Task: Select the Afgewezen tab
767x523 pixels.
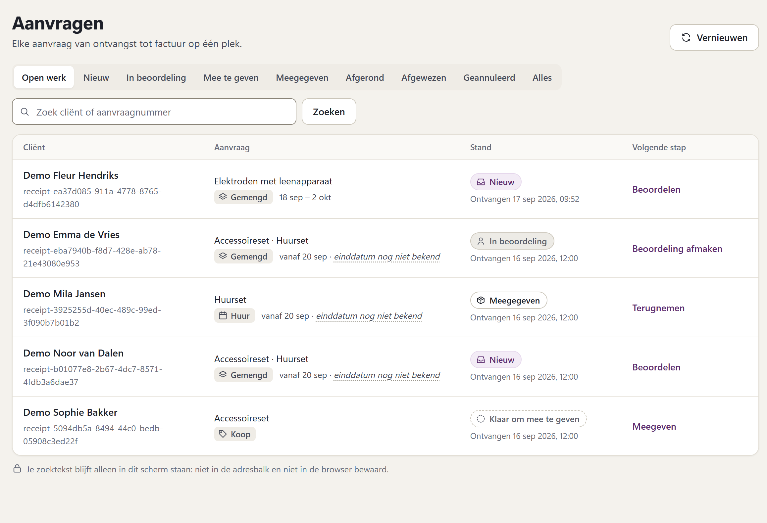Action: [x=424, y=77]
